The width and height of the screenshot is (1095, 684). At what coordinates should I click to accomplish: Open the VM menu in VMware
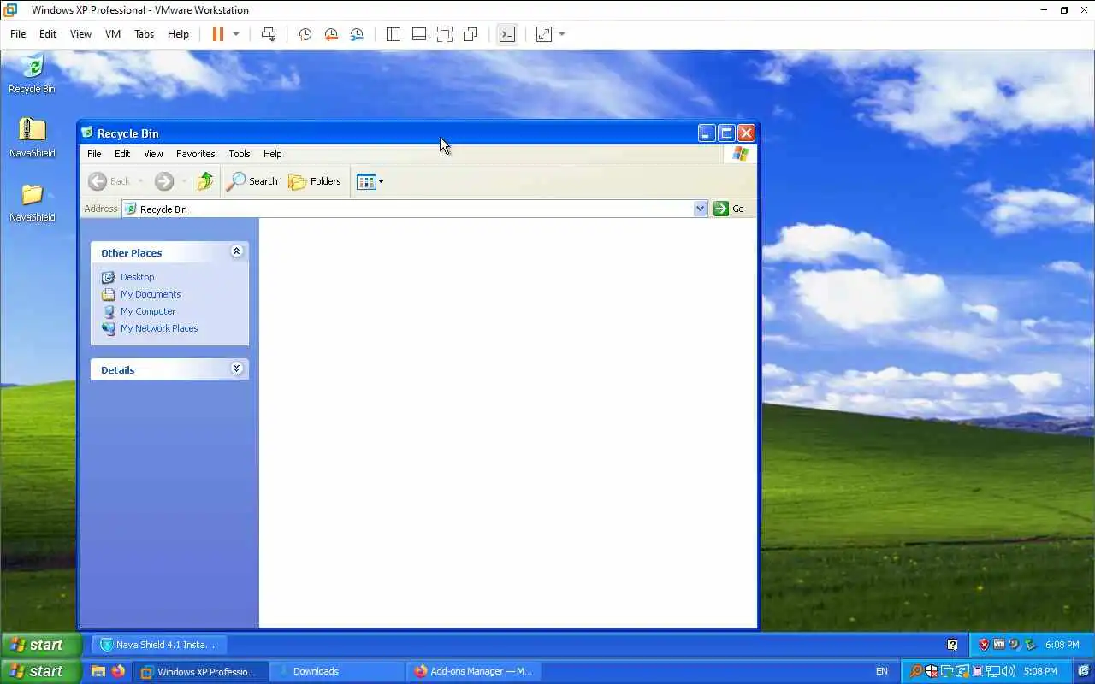[113, 34]
